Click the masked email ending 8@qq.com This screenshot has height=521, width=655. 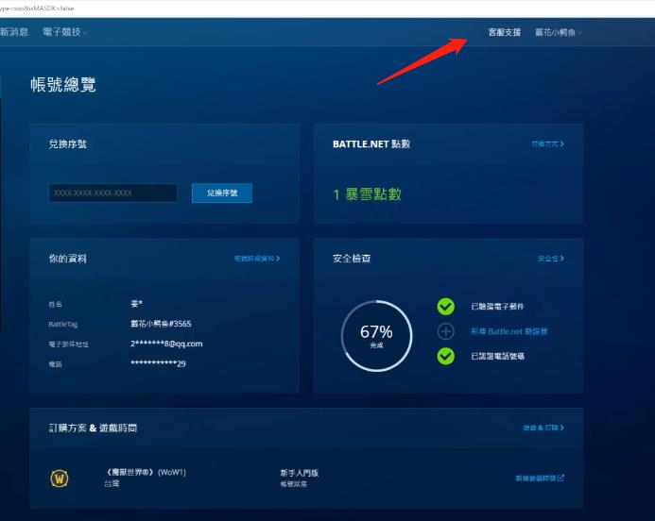(x=166, y=344)
